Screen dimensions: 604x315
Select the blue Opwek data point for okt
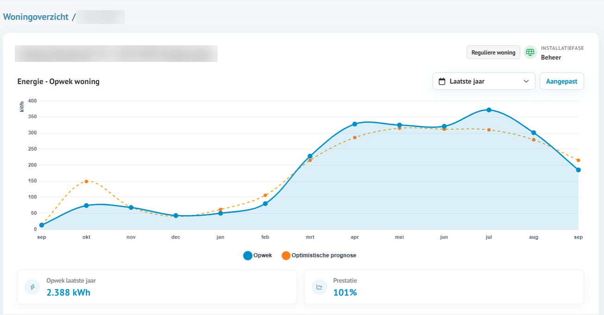(86, 206)
